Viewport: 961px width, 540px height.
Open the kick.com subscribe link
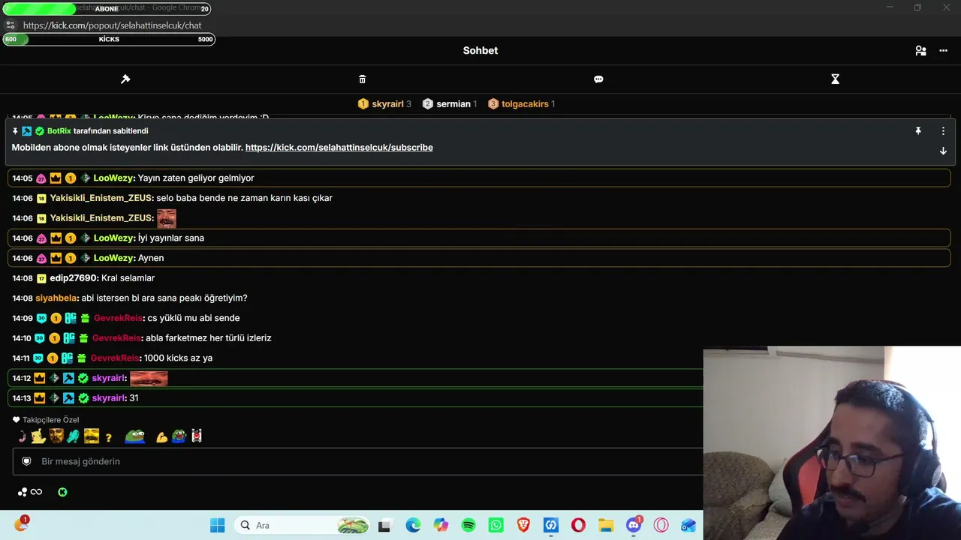pos(339,148)
